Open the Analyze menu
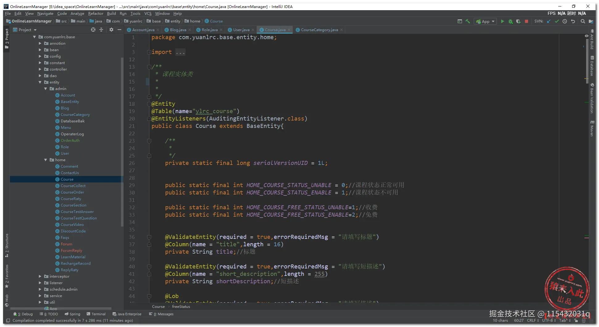599x327 pixels. [77, 14]
